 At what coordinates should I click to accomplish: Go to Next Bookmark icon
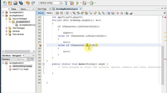point(99,13)
